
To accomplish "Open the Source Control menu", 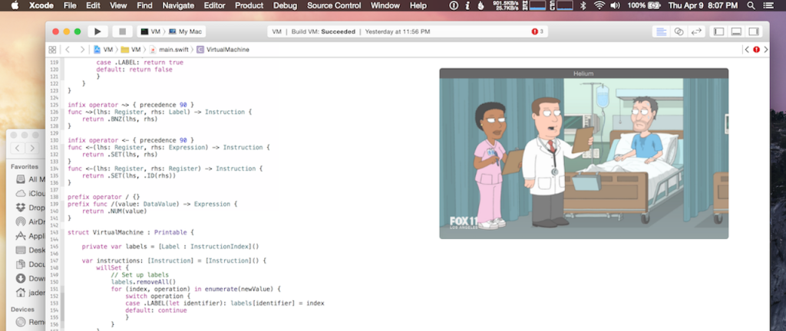I will click(334, 5).
